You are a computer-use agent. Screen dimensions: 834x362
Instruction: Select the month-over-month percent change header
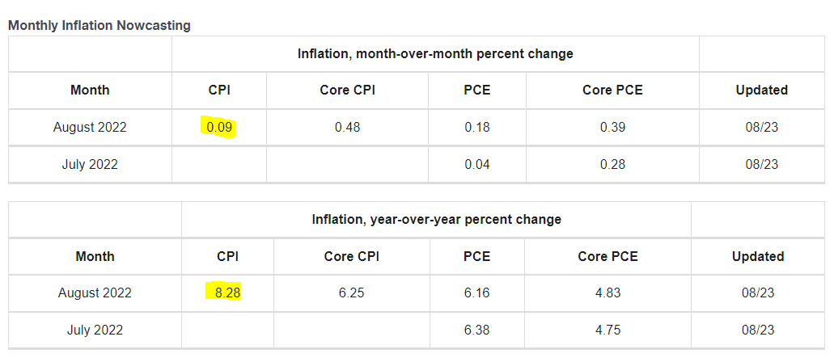pyautogui.click(x=435, y=54)
